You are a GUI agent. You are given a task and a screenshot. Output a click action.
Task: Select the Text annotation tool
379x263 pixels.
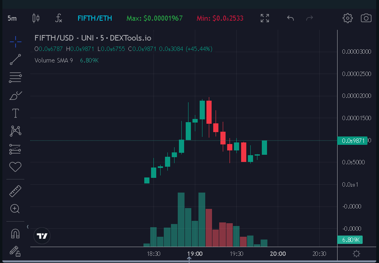coord(15,113)
